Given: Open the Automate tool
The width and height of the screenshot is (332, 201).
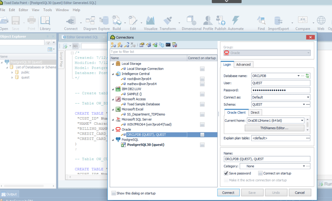Looking at the screenshot, I should (236, 23).
